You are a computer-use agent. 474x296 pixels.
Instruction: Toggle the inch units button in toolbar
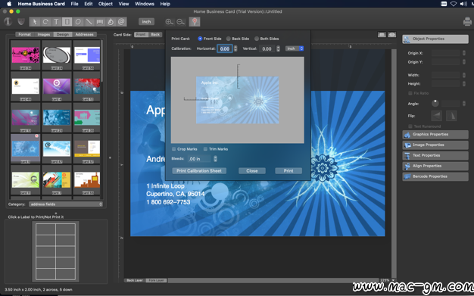pyautogui.click(x=146, y=22)
